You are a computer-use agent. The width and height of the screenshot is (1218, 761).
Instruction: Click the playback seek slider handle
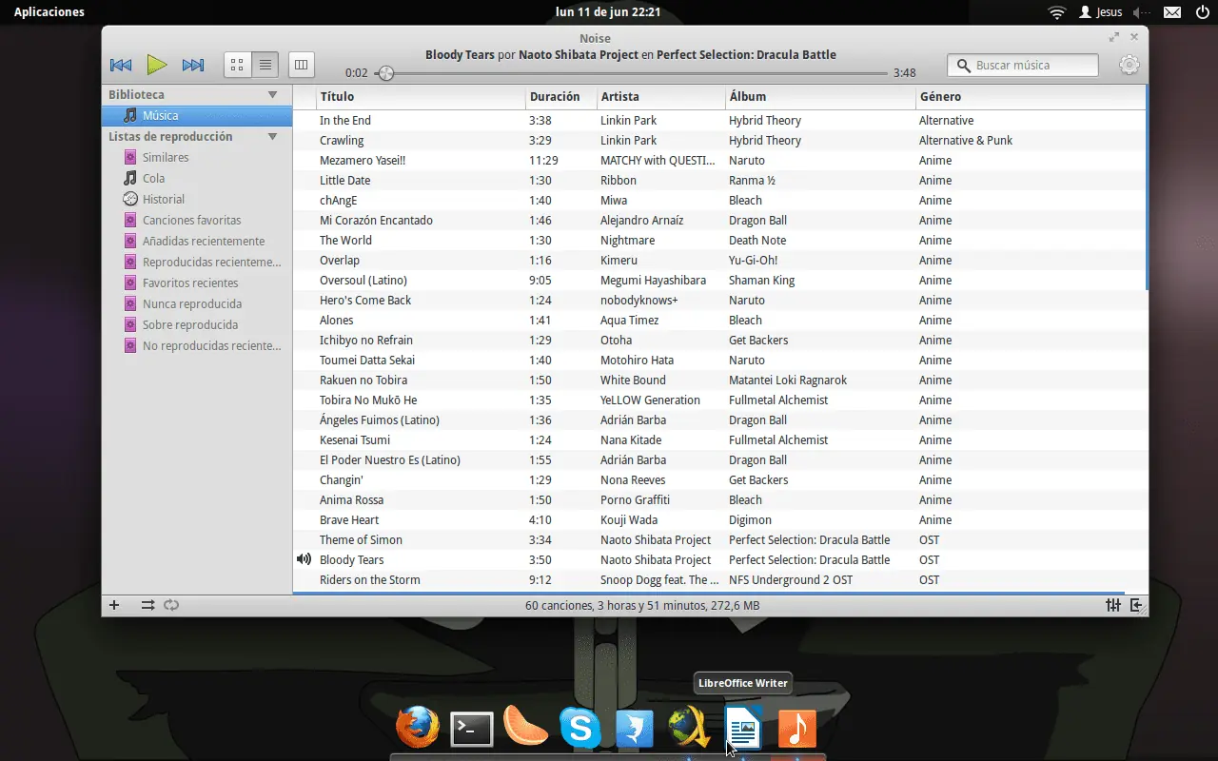(385, 73)
